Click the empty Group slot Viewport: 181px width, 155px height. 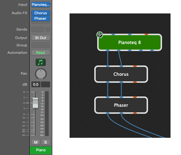(x=41, y=45)
